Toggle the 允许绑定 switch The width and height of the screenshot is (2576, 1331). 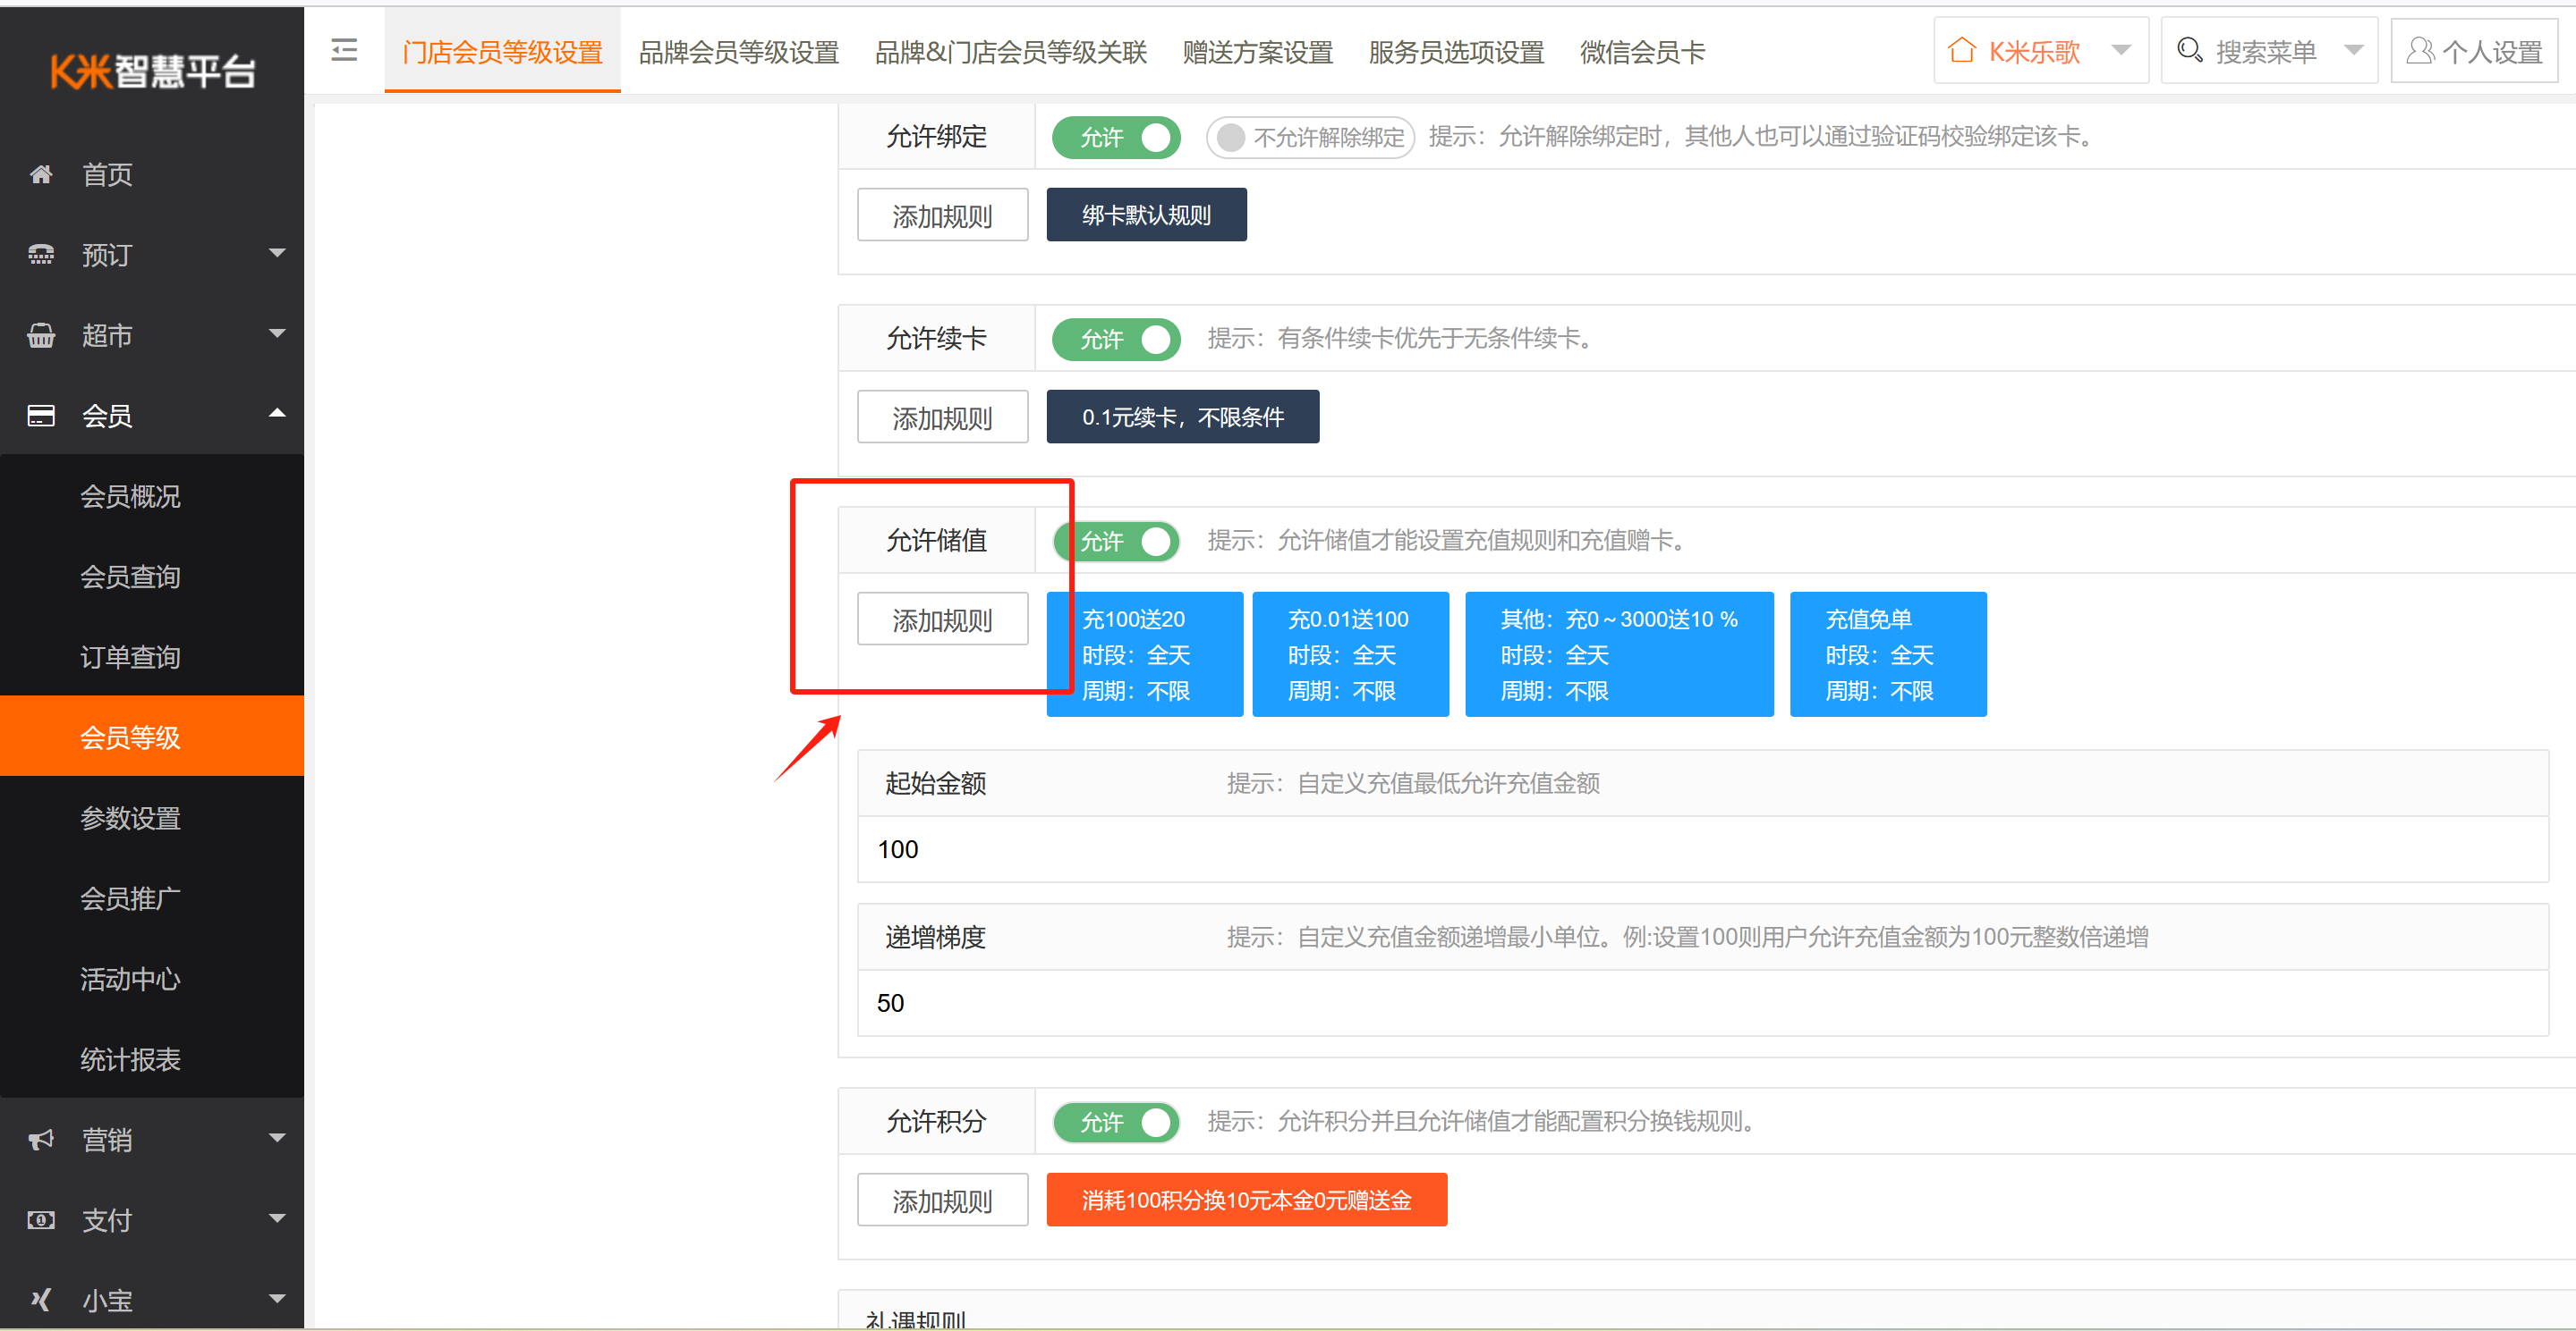click(1116, 137)
